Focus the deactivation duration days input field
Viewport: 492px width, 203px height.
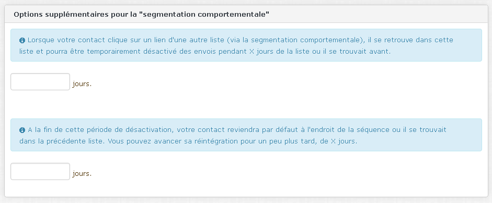pos(40,82)
